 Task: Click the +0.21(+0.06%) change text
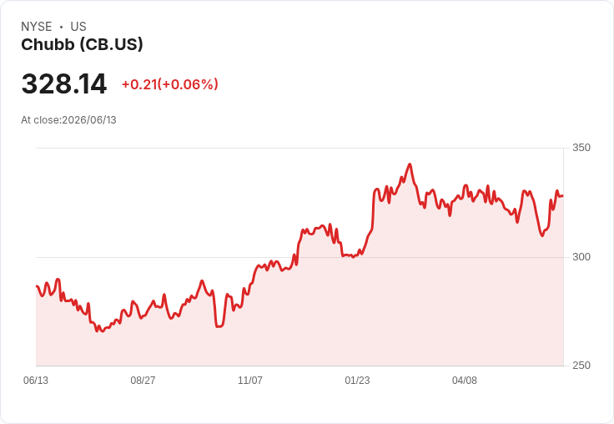point(170,84)
